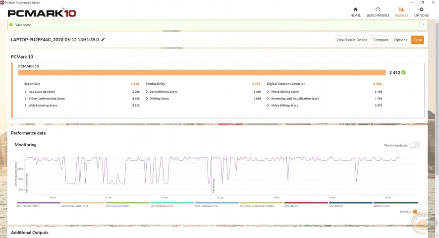Viewport: 439px width, 238px height.
Task: Click the pencil icon to rename result
Action: pyautogui.click(x=103, y=40)
